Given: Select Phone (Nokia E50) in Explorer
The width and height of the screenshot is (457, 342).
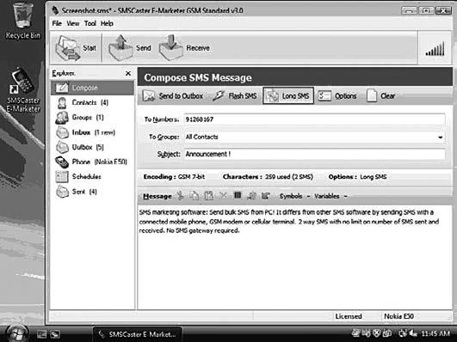Looking at the screenshot, I should click(x=92, y=162).
